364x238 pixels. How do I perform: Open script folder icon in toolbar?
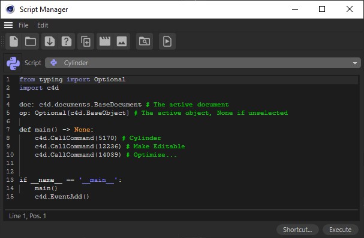(31, 41)
